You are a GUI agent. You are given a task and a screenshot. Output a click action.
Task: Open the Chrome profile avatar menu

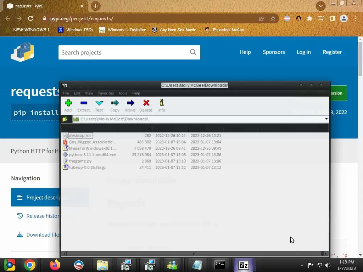[x=344, y=18]
